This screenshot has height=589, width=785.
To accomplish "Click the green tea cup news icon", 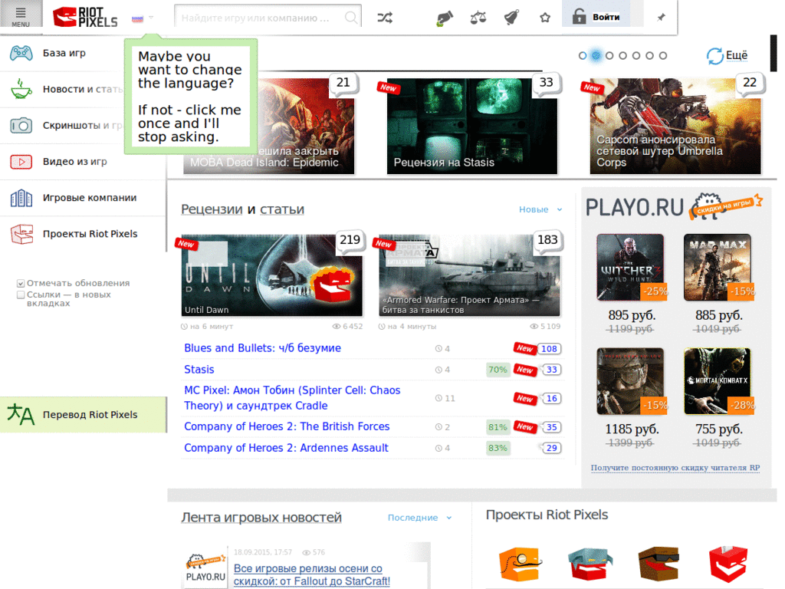I will (x=21, y=89).
